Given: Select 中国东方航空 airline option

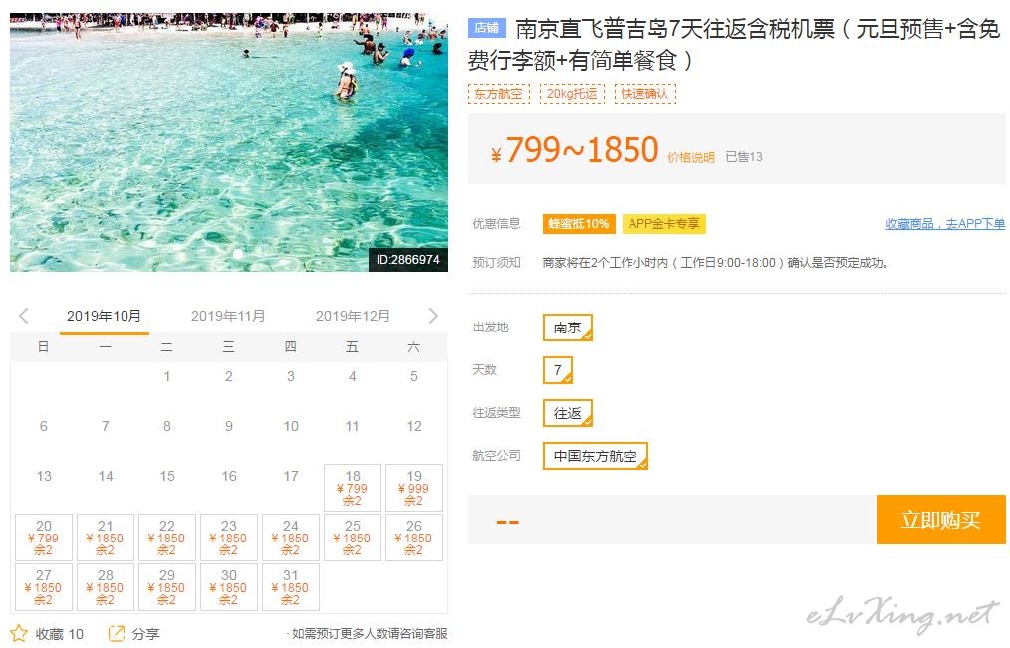Looking at the screenshot, I should 596,456.
